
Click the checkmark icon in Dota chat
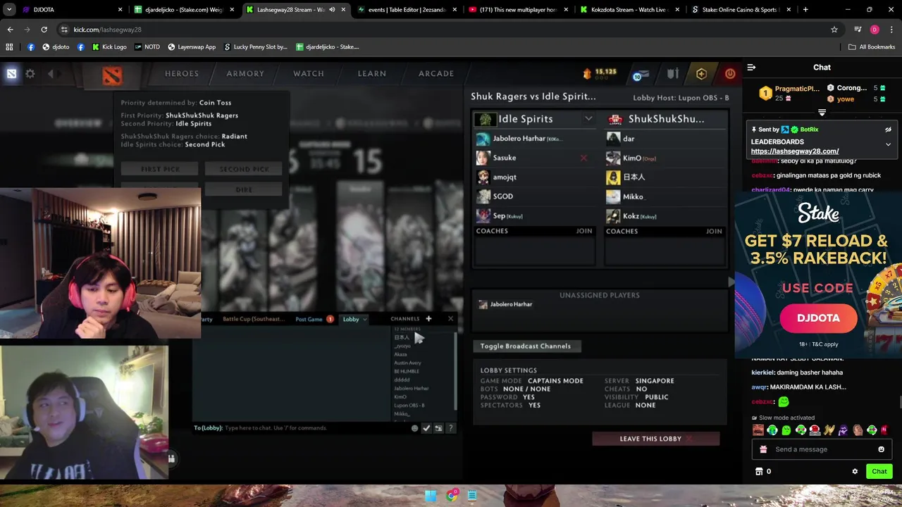tap(426, 428)
